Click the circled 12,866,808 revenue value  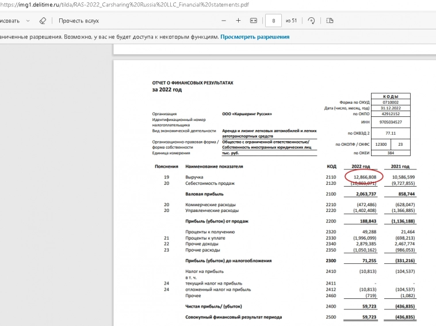365,177
